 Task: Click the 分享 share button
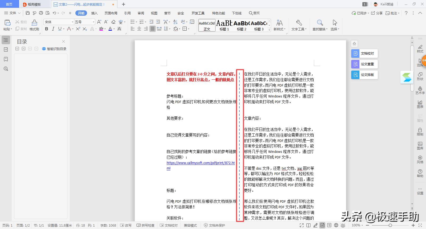[377, 13]
